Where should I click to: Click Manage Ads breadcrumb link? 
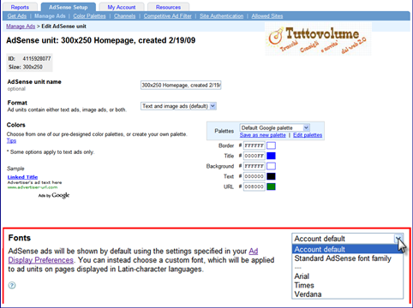tap(21, 27)
